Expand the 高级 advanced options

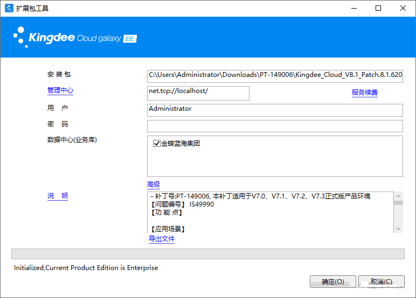(154, 185)
